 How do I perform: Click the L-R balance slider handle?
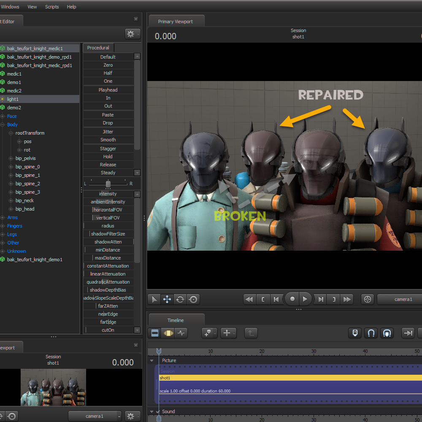tap(108, 184)
